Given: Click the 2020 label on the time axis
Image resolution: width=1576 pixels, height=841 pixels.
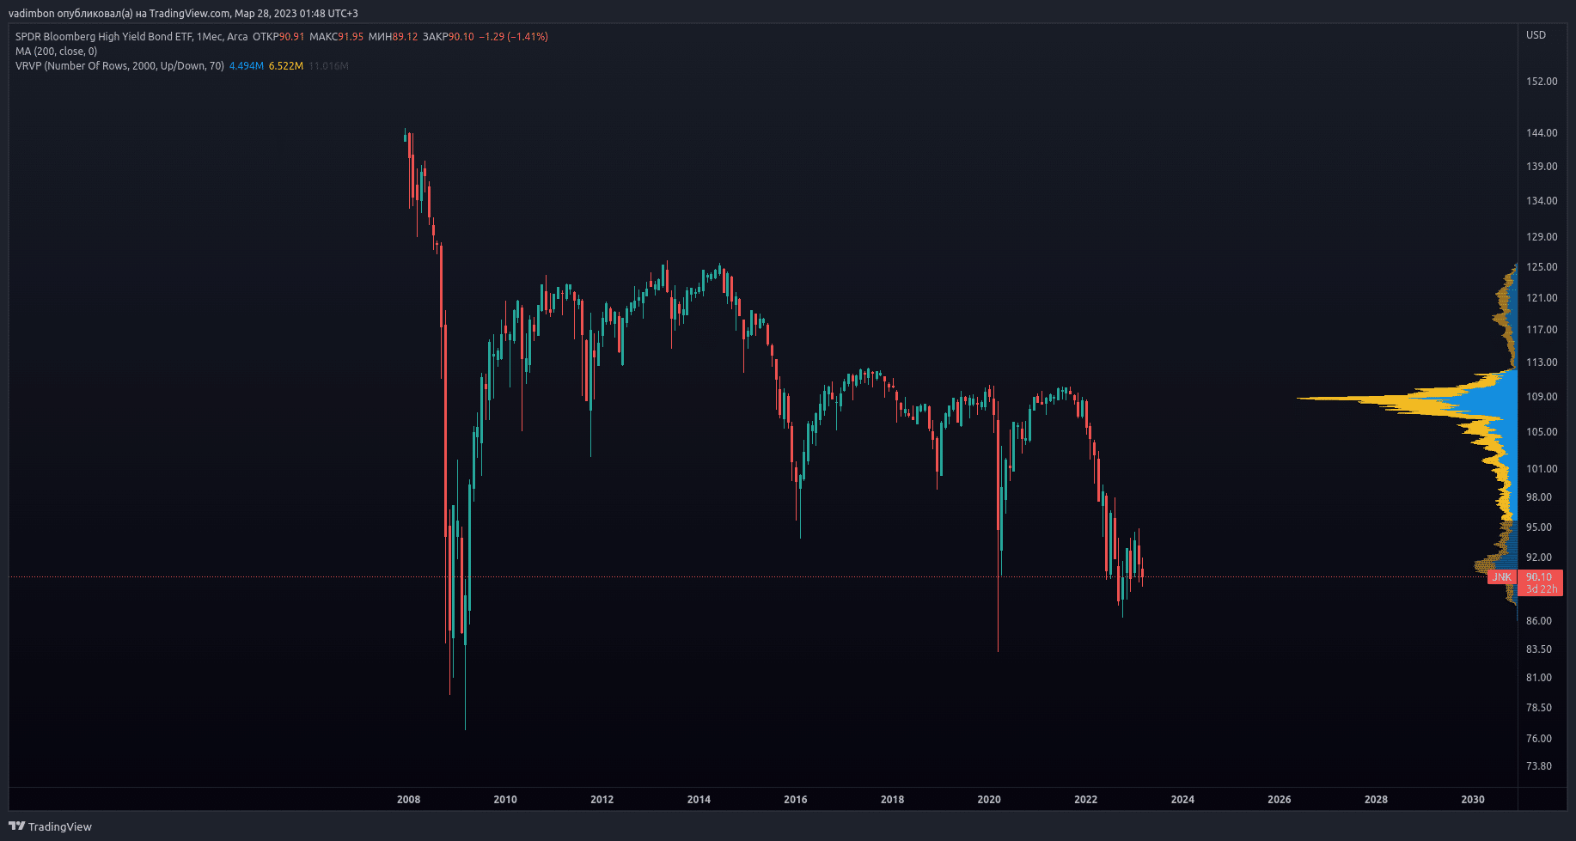Looking at the screenshot, I should (x=988, y=800).
